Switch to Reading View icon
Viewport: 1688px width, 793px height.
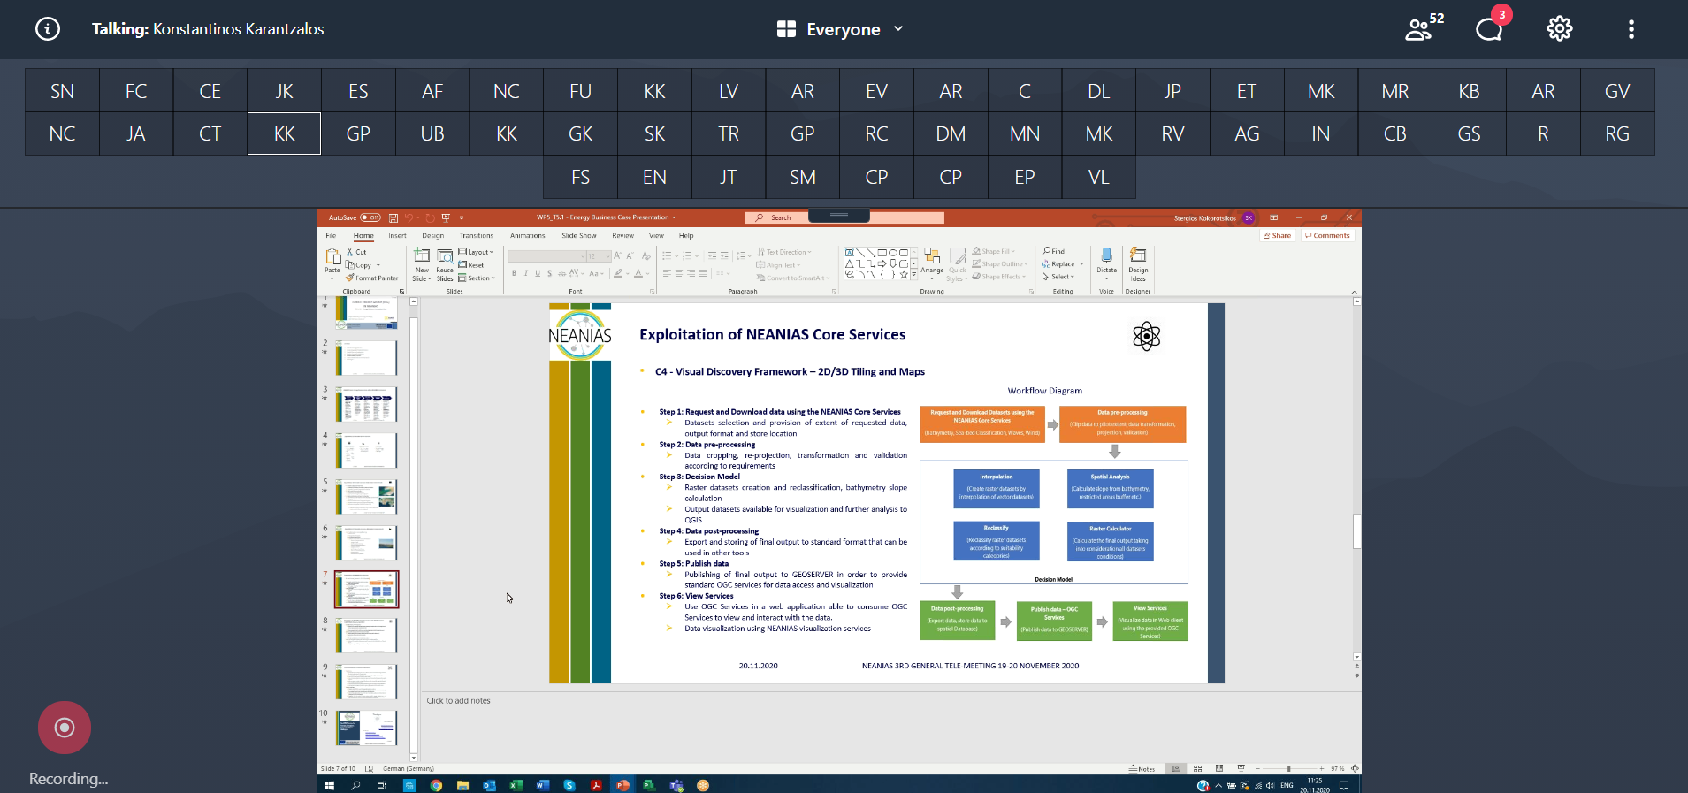1219,768
